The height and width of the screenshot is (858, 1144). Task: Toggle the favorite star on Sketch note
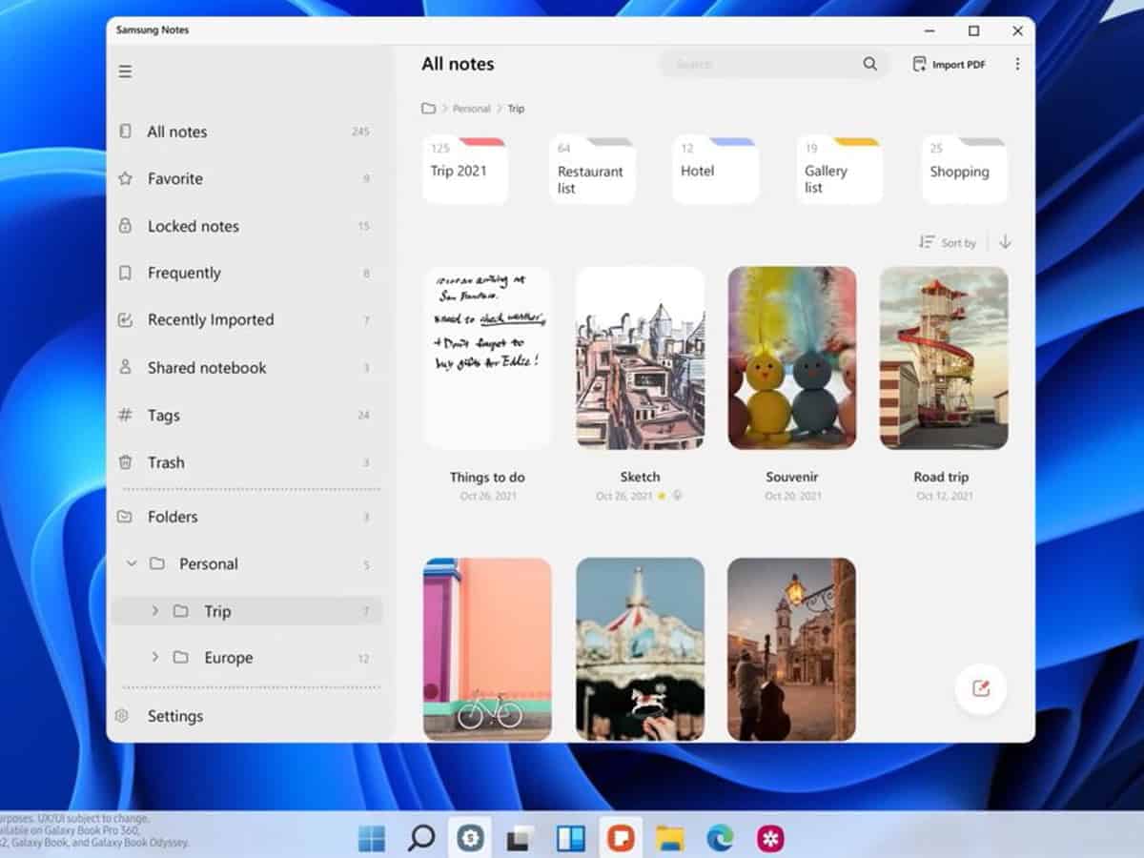tap(662, 496)
